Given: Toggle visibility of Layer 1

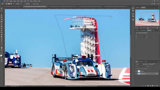Looking at the screenshot, I should tap(136, 71).
